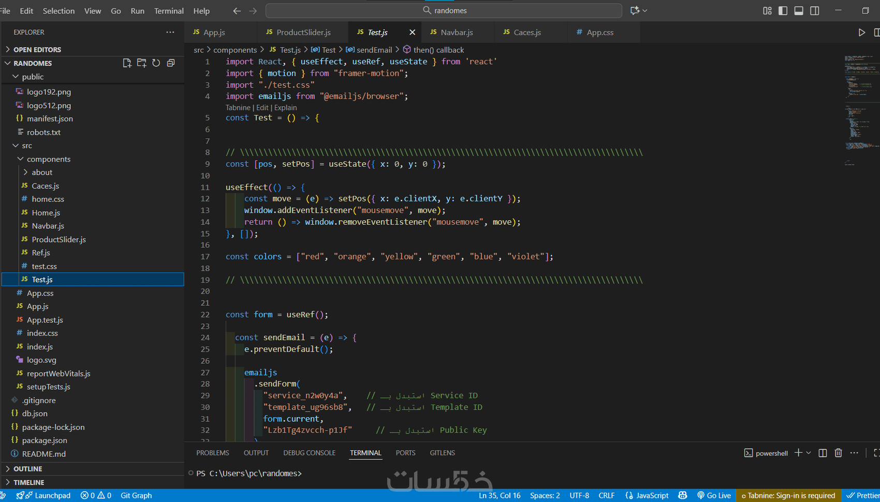Run the code with the play icon

click(861, 32)
